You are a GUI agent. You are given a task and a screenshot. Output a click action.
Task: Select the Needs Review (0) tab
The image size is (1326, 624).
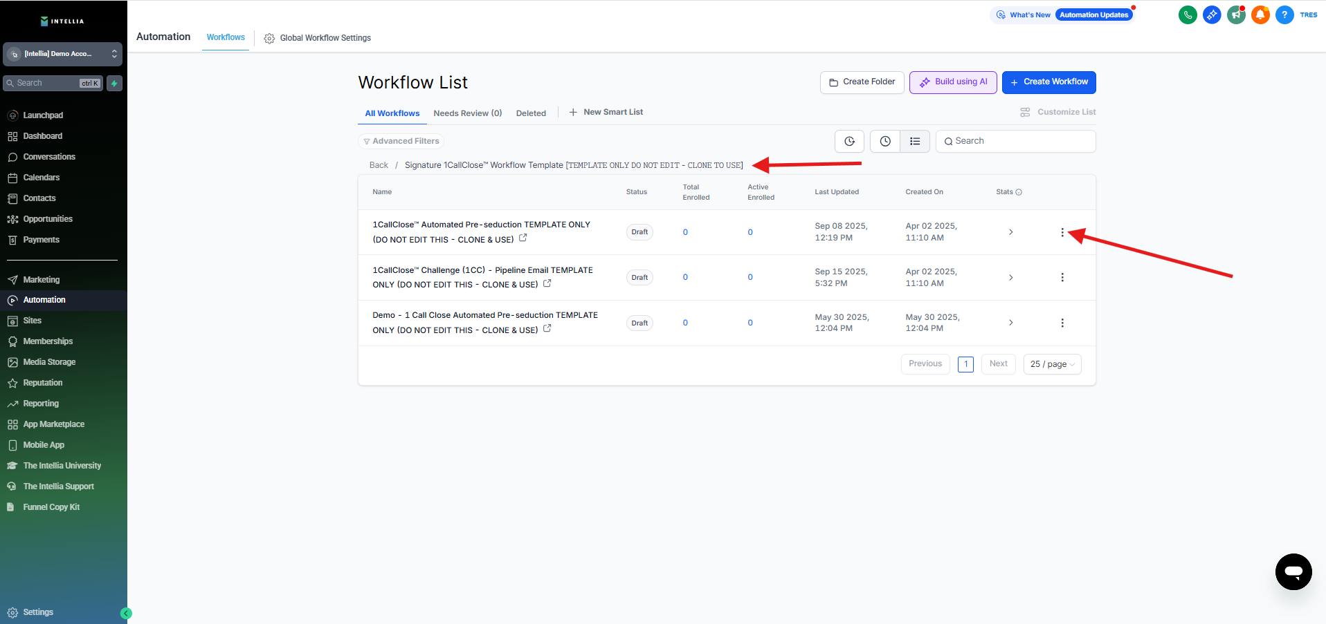click(468, 113)
